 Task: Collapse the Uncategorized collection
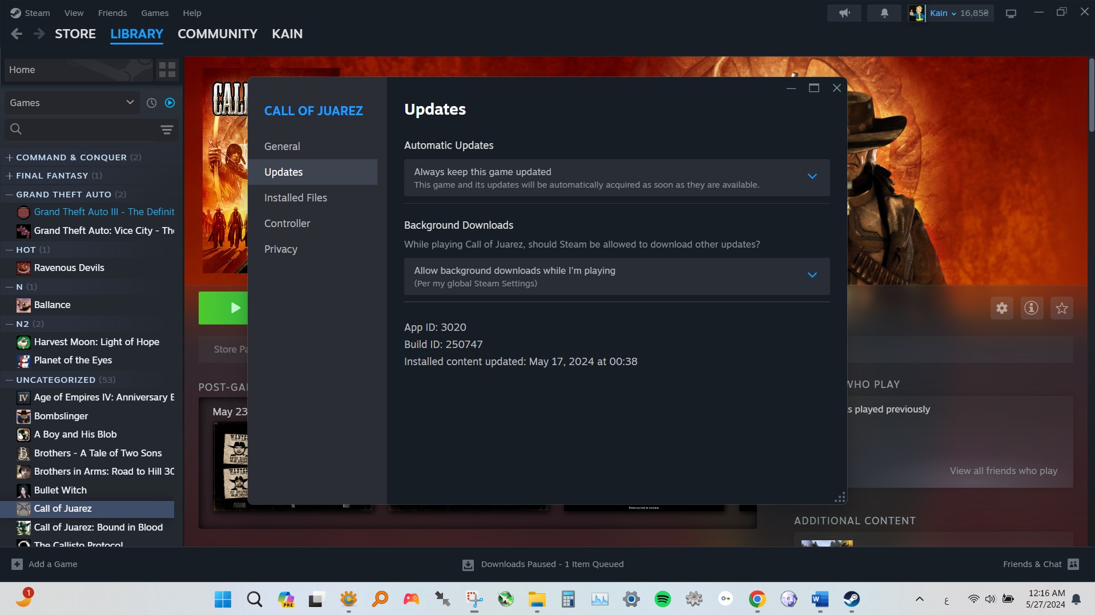9,380
